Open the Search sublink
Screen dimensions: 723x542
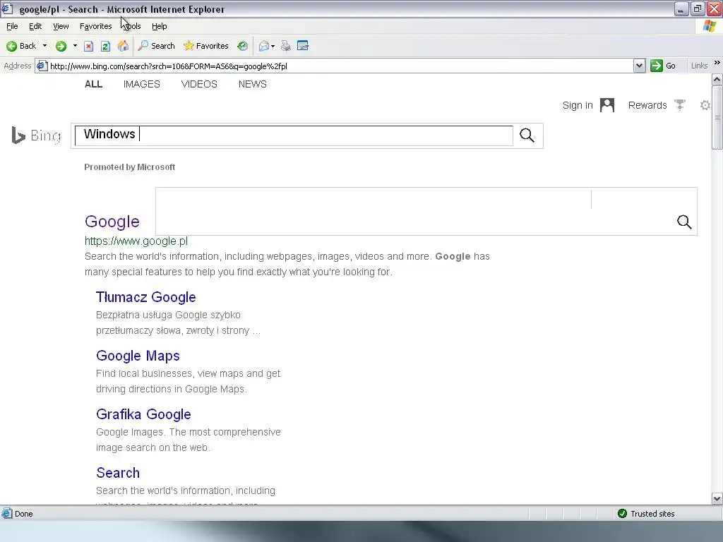118,473
